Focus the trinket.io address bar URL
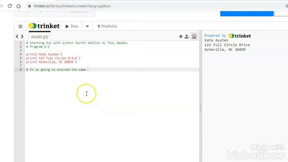The image size is (288, 162). pyautogui.click(x=72, y=6)
